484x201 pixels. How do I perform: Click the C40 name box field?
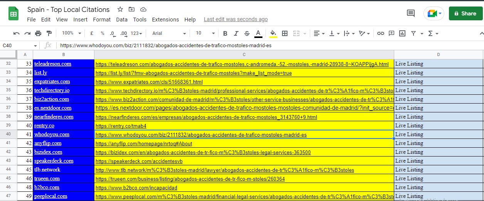tap(17, 45)
